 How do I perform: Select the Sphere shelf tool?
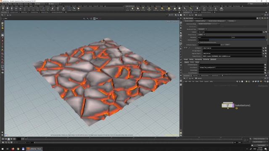click(8, 8)
